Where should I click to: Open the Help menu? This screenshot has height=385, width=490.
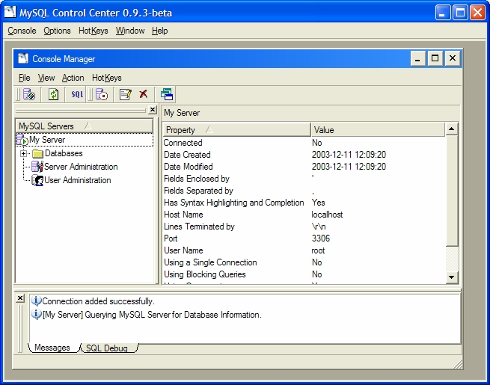[x=159, y=31]
